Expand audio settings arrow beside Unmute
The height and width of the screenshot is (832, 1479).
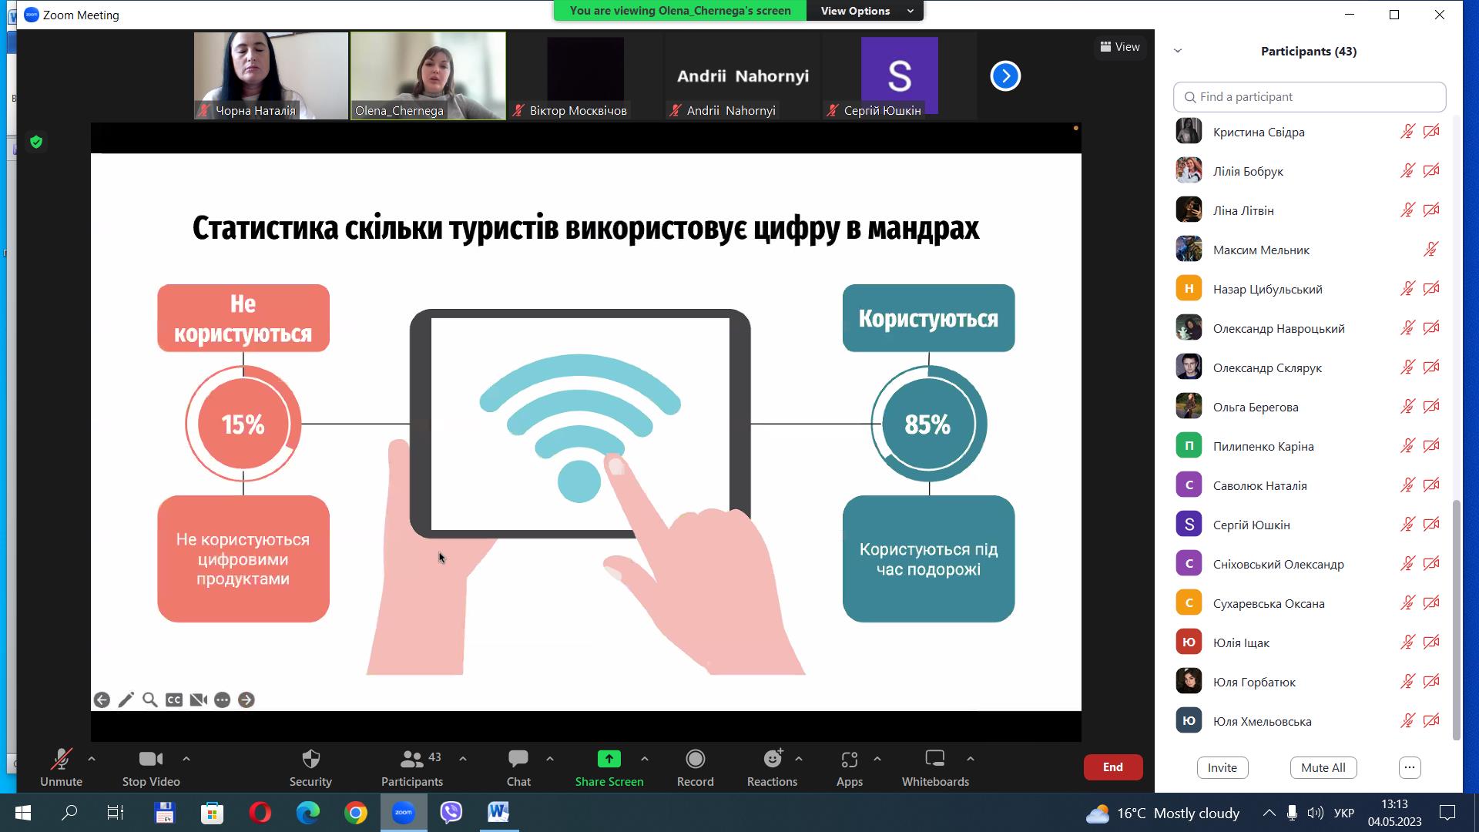coord(92,759)
